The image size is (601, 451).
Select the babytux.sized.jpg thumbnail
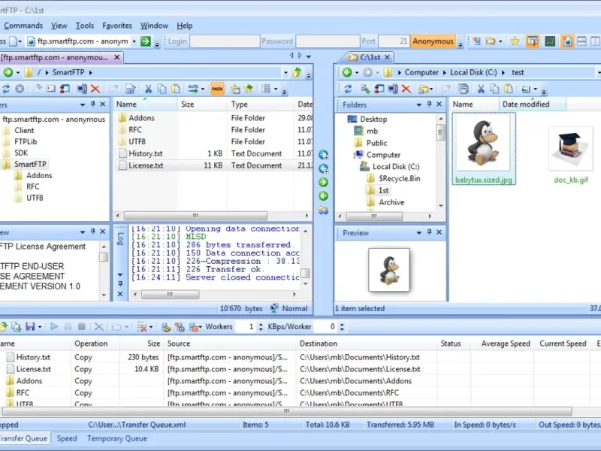484,149
